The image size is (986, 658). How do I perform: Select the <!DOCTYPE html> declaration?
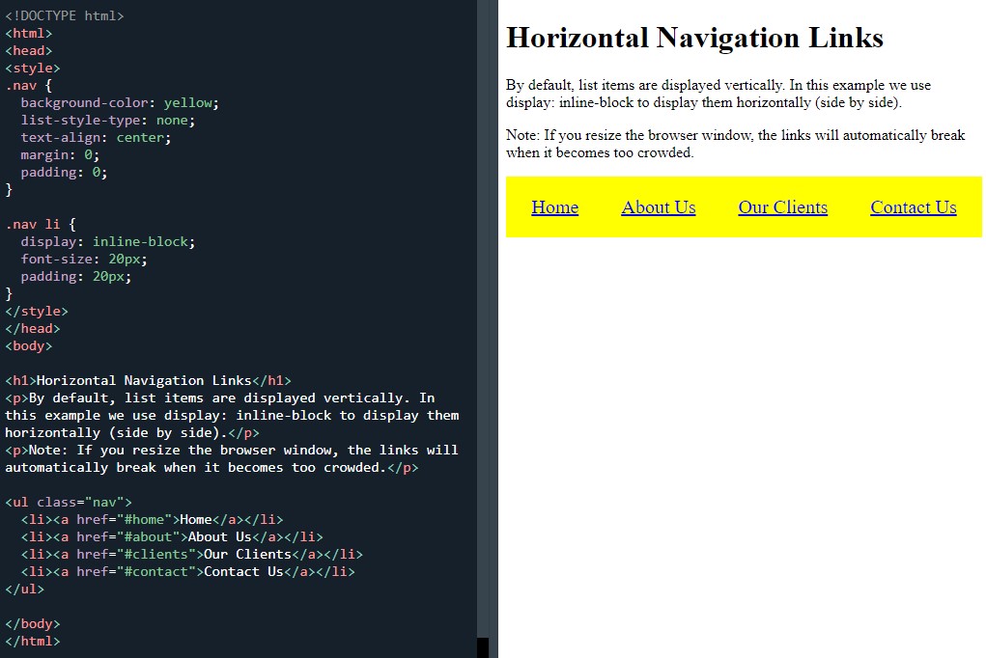tap(65, 15)
